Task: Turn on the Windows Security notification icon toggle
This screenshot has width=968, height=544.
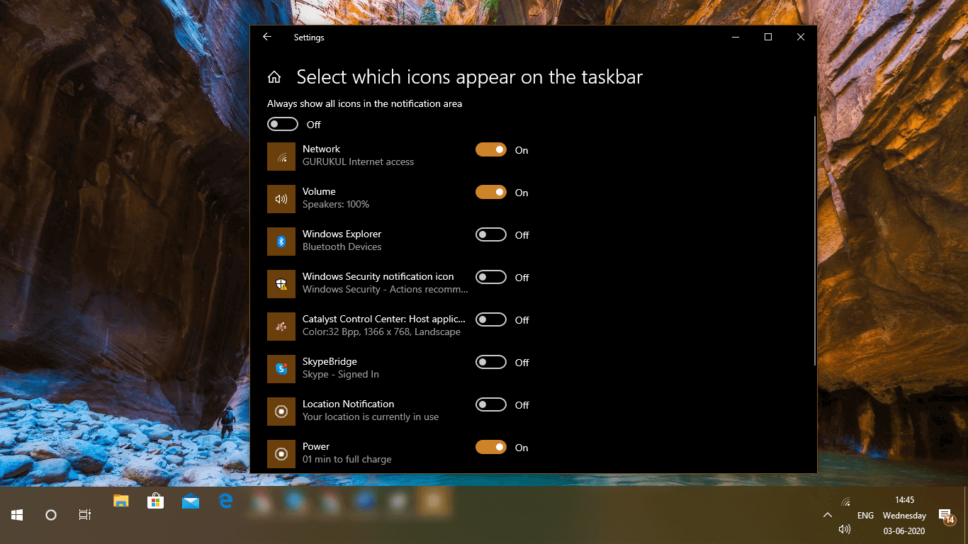Action: click(x=490, y=277)
